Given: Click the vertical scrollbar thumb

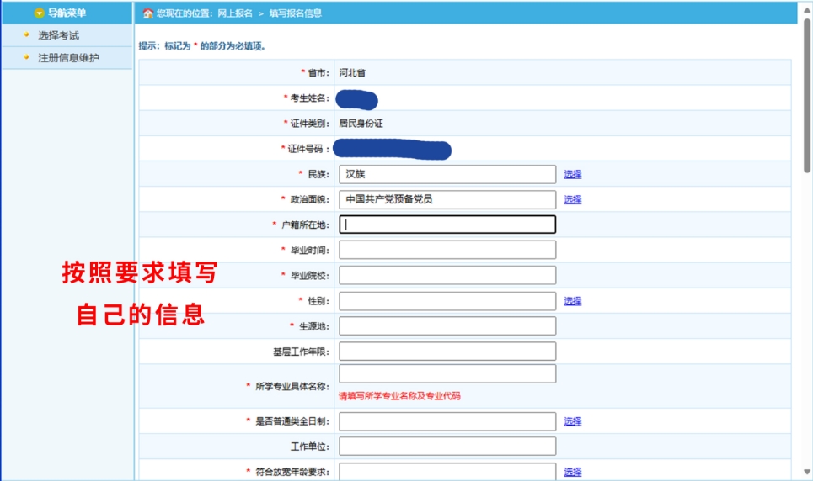Looking at the screenshot, I should [x=806, y=92].
